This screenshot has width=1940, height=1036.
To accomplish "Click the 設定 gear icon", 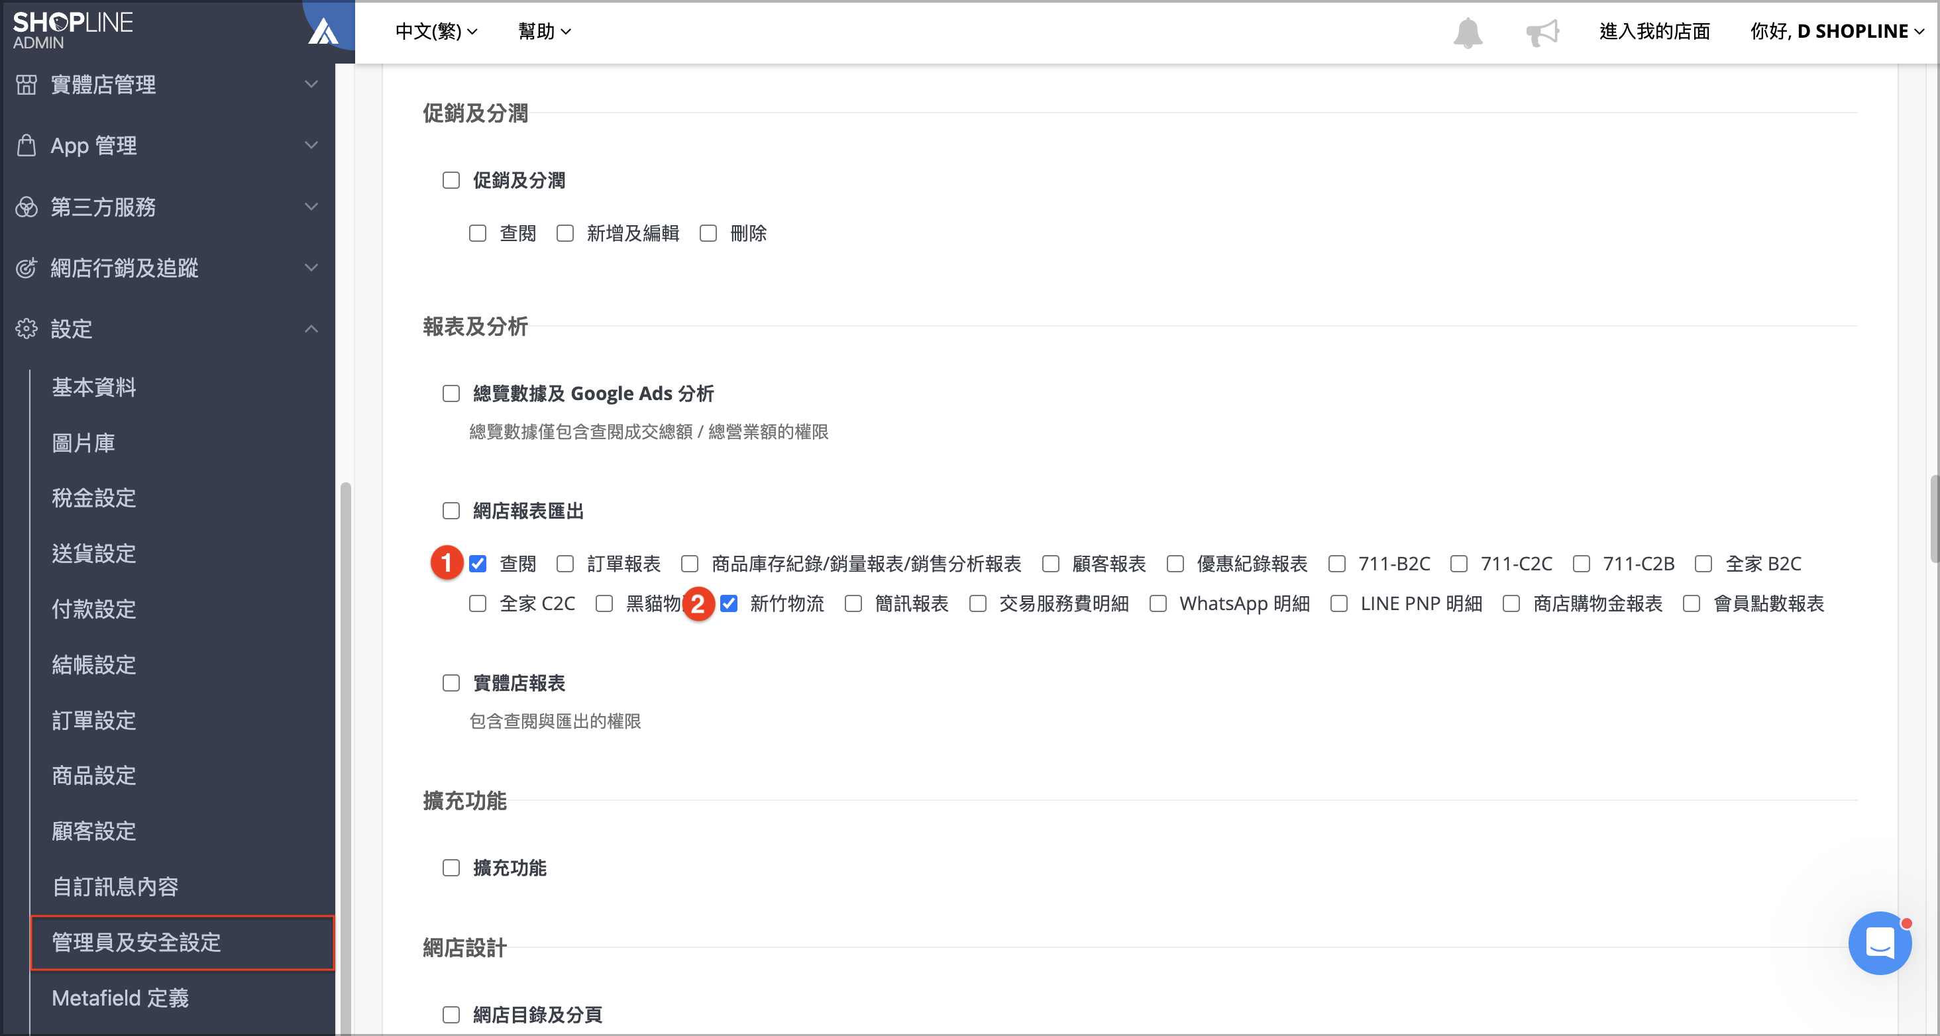I will tap(27, 329).
